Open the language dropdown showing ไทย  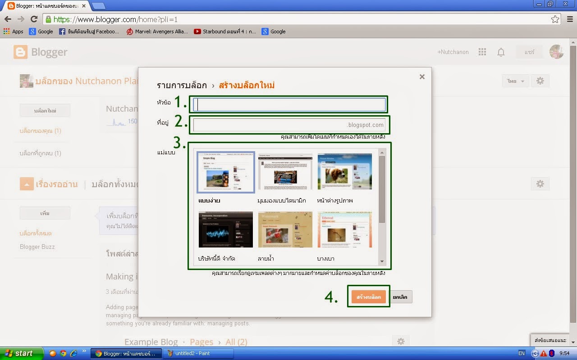[x=515, y=81]
